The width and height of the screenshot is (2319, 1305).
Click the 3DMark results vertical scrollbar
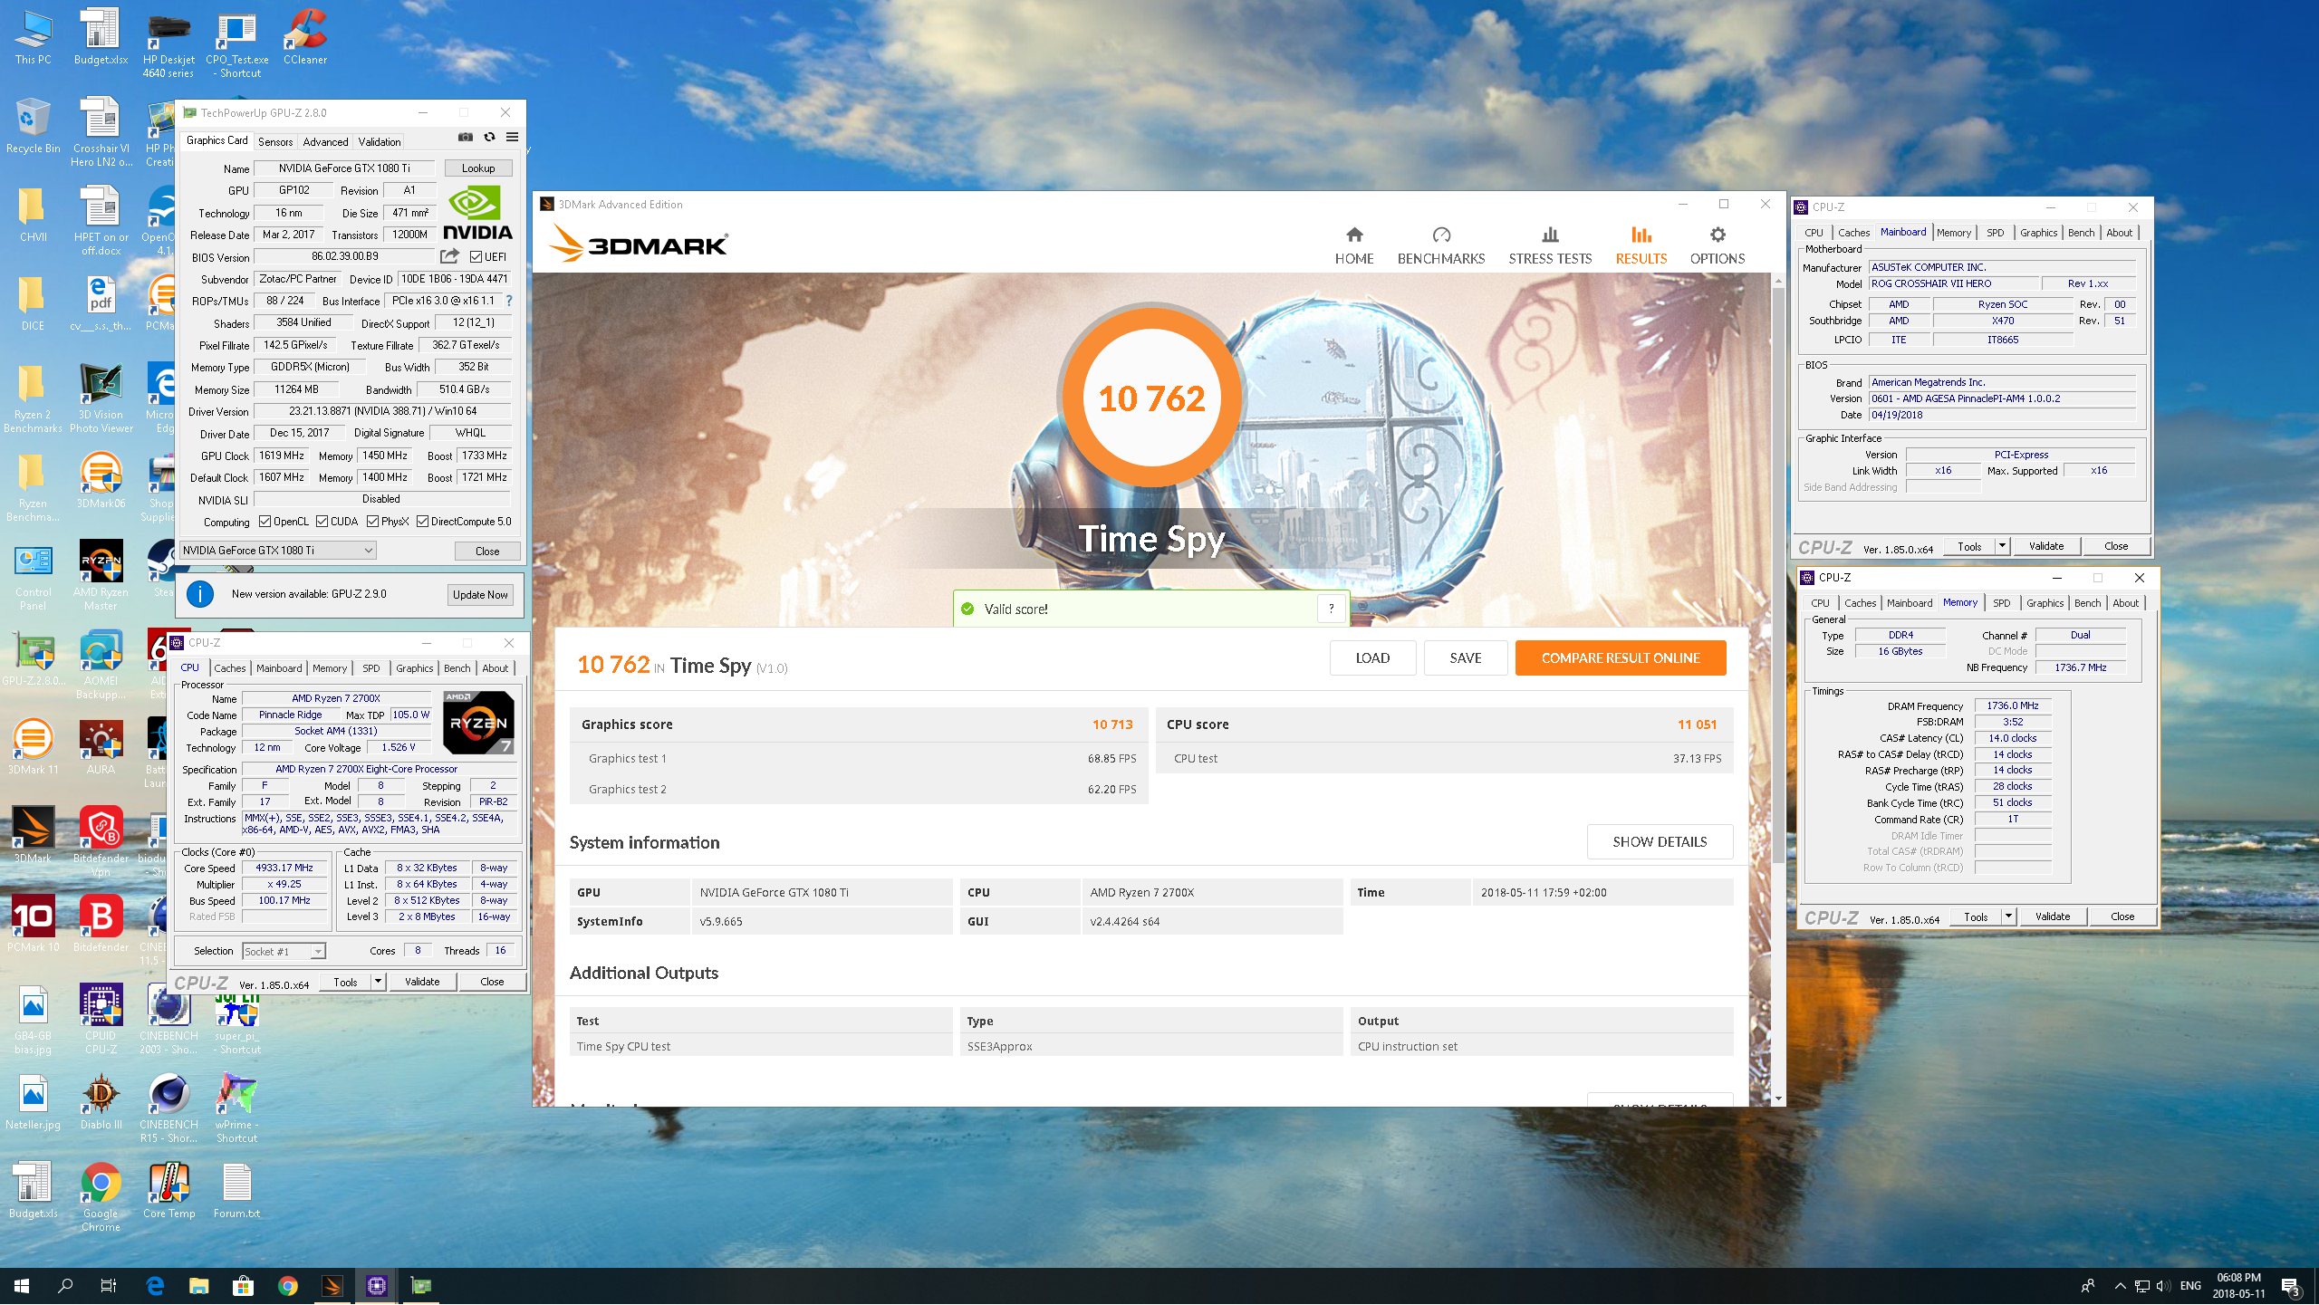coord(1778,575)
